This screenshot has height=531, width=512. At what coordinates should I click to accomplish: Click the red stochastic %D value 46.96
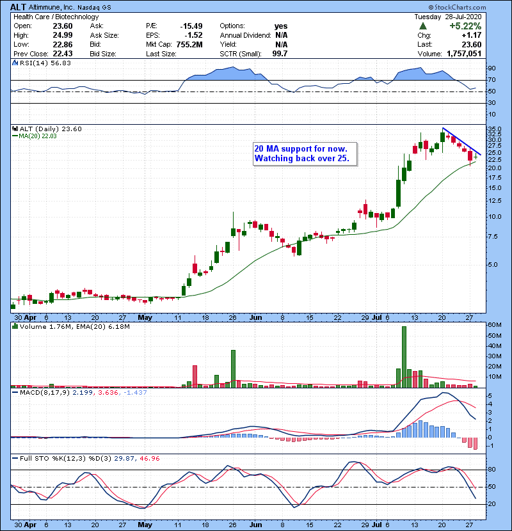[149, 458]
